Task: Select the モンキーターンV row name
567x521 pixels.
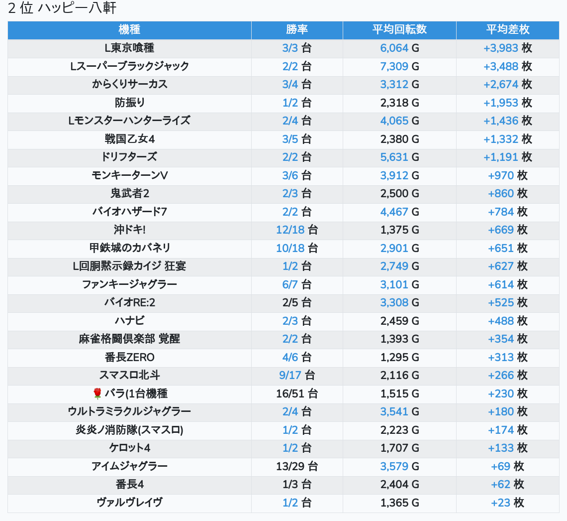Action: point(129,176)
